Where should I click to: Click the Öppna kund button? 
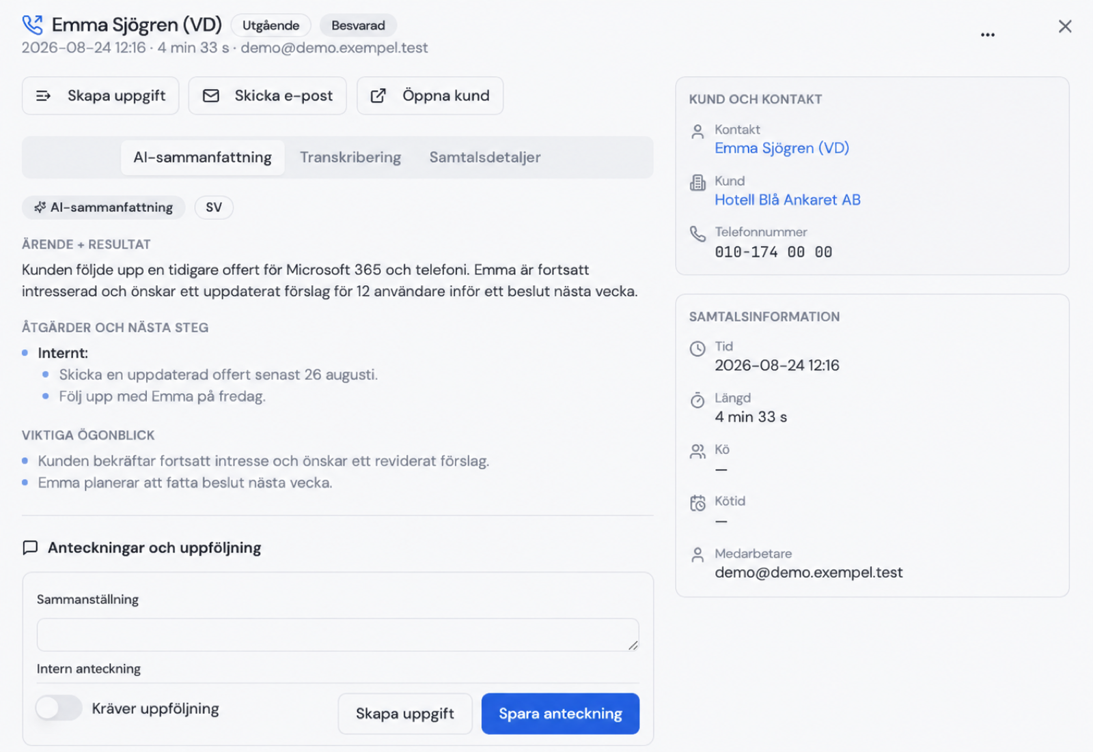point(430,96)
